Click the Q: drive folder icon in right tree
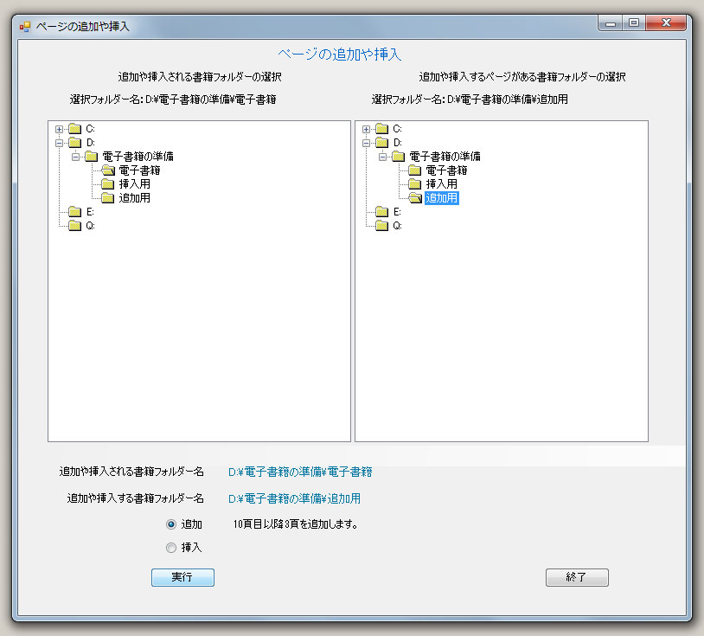This screenshot has width=704, height=636. (x=381, y=226)
